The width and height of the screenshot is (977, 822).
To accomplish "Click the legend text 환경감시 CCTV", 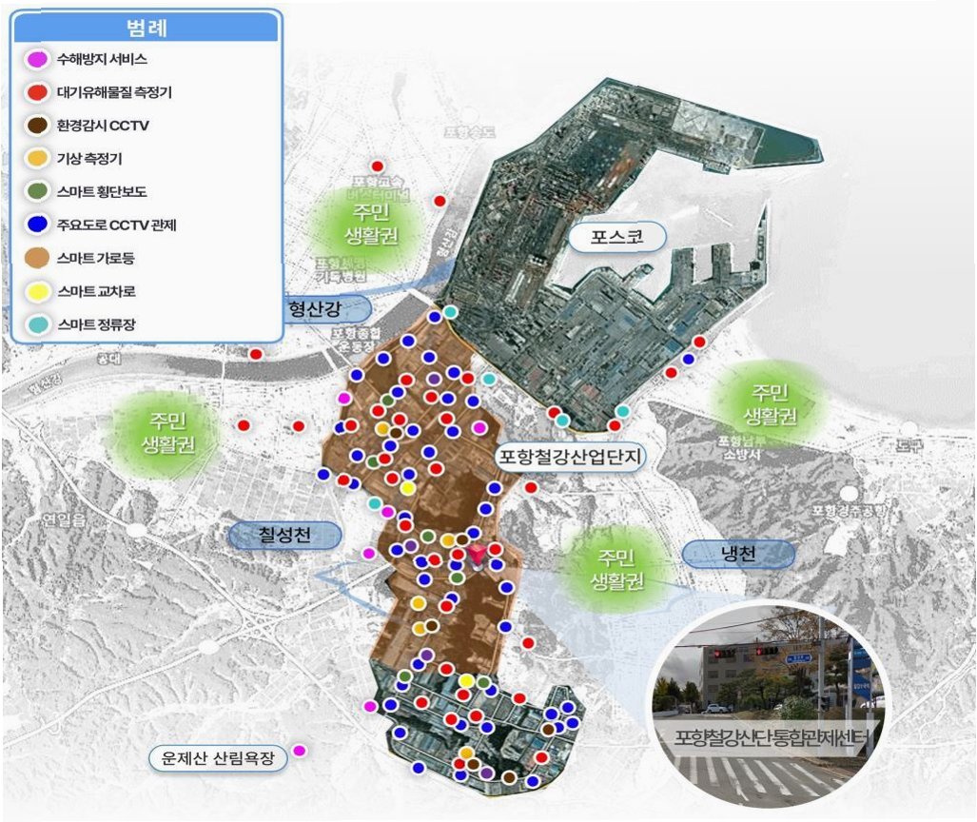I will pos(103,126).
